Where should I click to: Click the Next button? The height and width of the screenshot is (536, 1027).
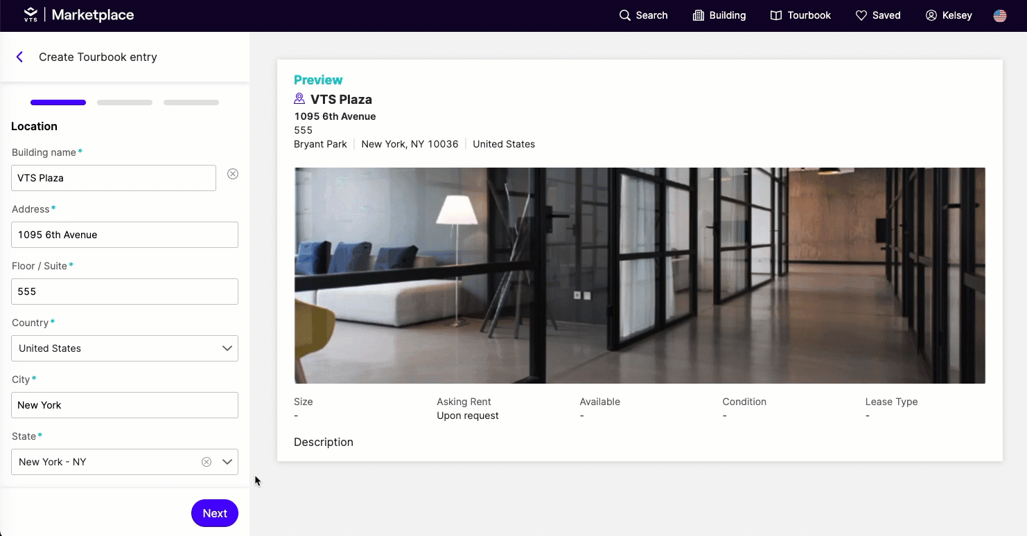coord(215,513)
